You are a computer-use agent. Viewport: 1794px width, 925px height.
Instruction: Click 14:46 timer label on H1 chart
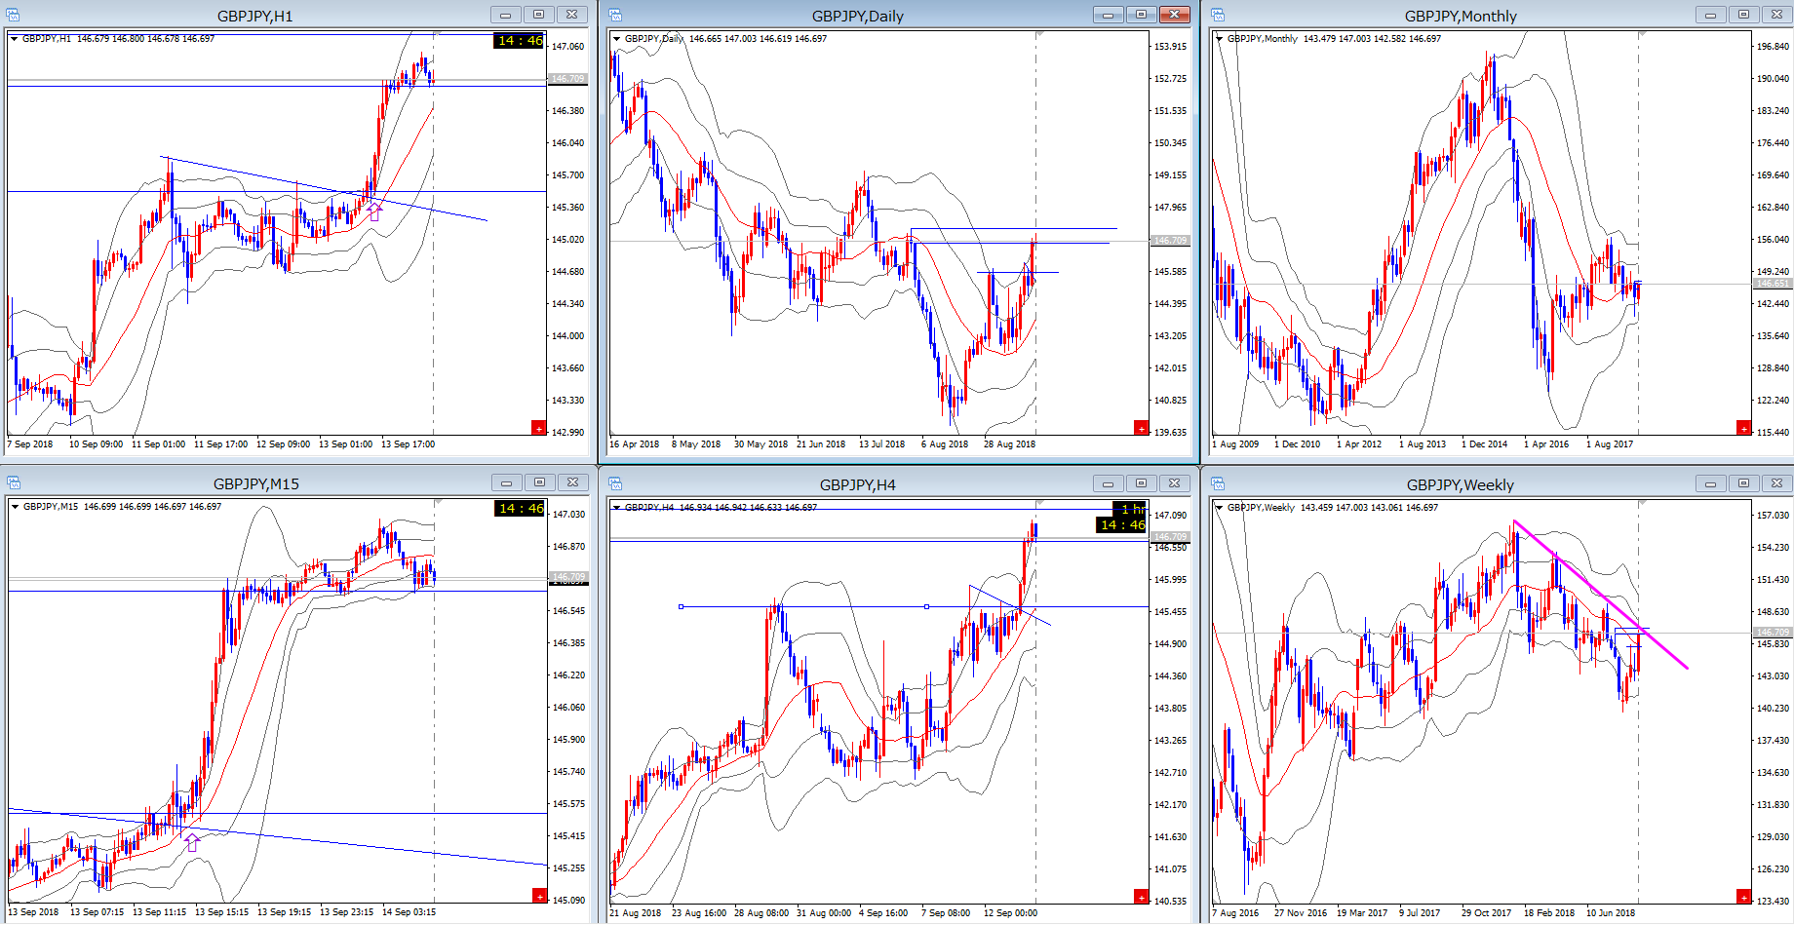(520, 40)
